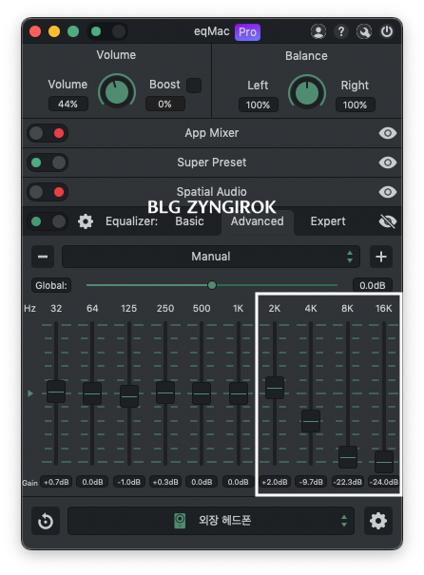This screenshot has height=575, width=424.
Task: Click the Volume 44% value field
Action: (x=67, y=104)
